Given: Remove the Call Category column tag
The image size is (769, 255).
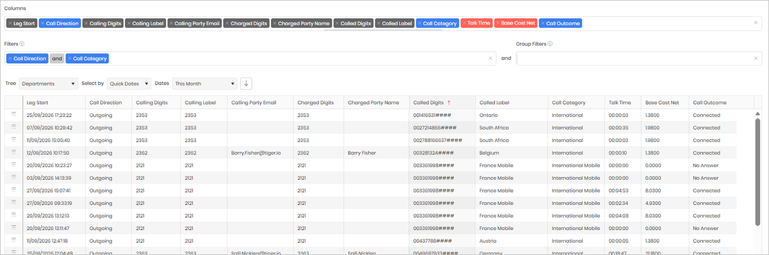Looking at the screenshot, I should tap(420, 23).
